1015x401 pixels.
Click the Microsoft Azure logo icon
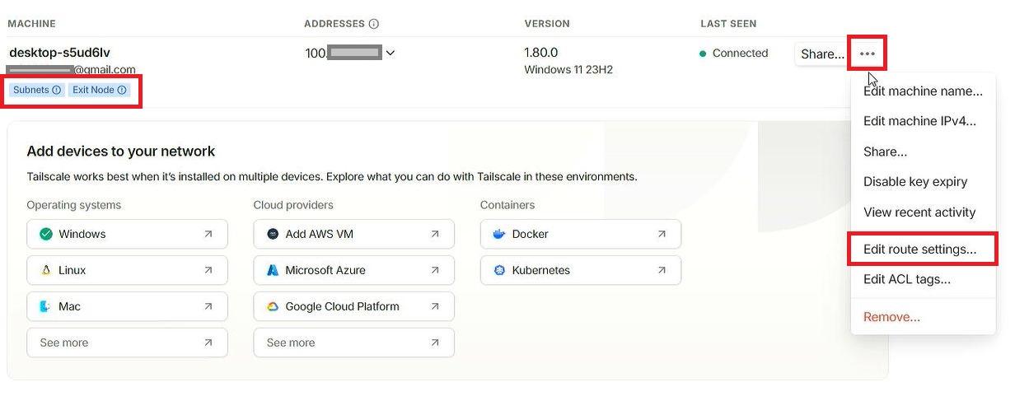[x=273, y=270]
